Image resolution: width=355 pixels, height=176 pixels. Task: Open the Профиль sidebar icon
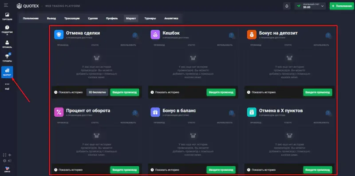(x=7, y=44)
